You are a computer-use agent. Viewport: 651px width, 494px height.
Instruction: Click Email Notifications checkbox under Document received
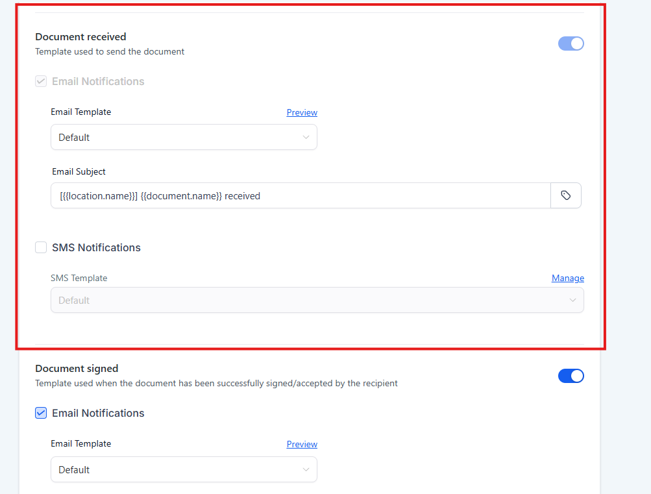point(41,81)
